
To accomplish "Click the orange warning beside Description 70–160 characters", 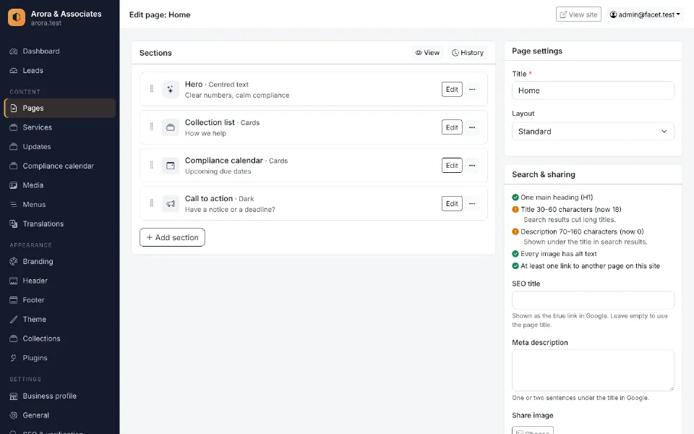I will 515,231.
